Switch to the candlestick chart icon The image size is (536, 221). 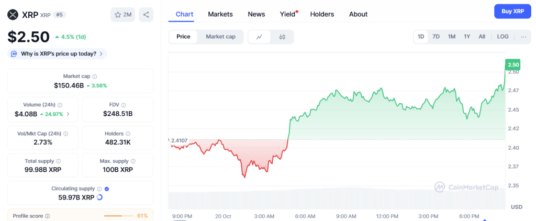(x=282, y=37)
